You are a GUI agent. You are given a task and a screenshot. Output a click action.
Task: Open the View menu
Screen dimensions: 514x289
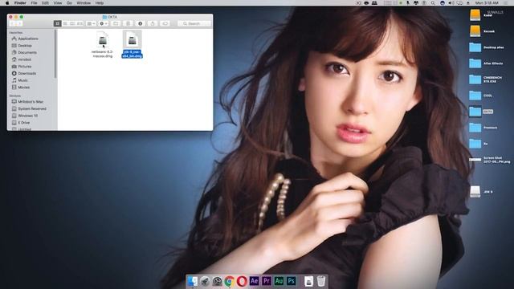pyautogui.click(x=58, y=2)
